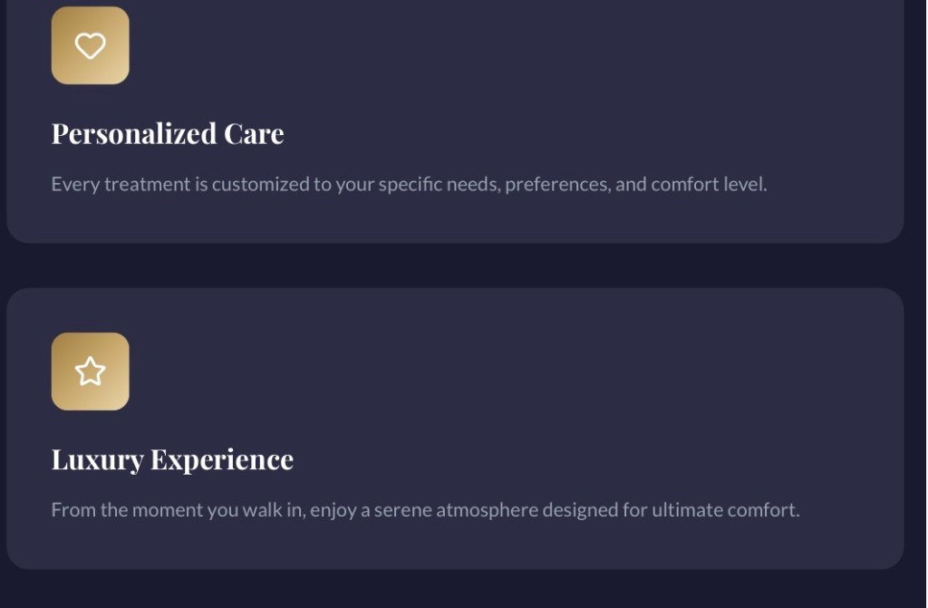Click the word "Personalized" in the first heading
Image resolution: width=928 pixels, height=608 pixels.
(x=134, y=134)
